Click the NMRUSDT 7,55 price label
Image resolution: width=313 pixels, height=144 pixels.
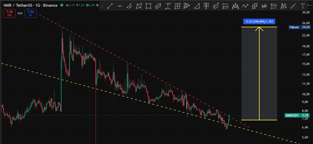point(297,115)
